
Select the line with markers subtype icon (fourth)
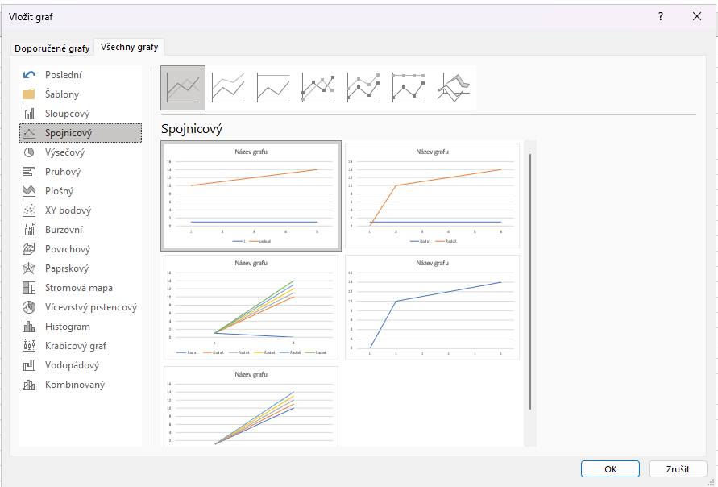click(x=318, y=87)
